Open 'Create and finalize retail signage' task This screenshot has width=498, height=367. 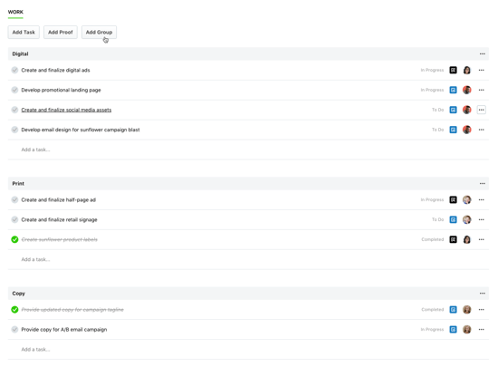(x=59, y=219)
